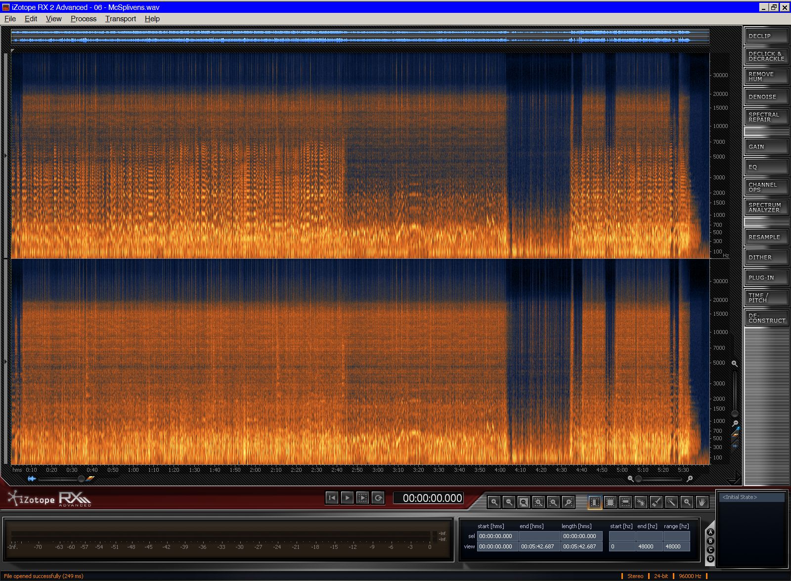The width and height of the screenshot is (791, 581).
Task: Open the Denoise module
Action: tap(766, 97)
